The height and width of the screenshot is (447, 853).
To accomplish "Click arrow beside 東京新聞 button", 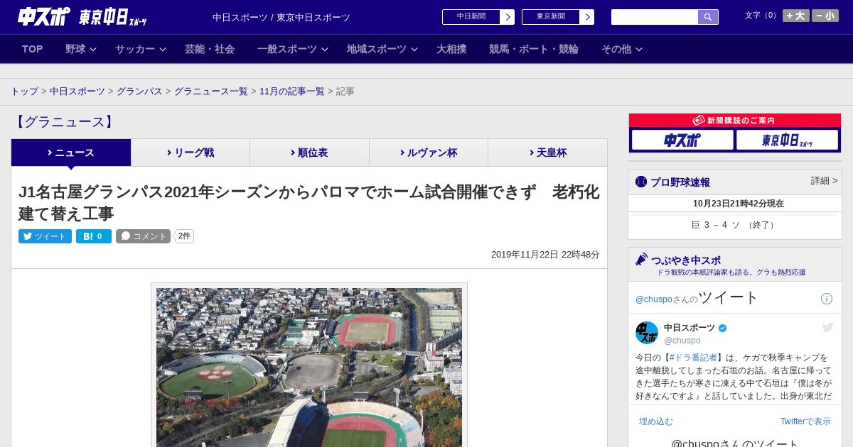I will (x=587, y=17).
